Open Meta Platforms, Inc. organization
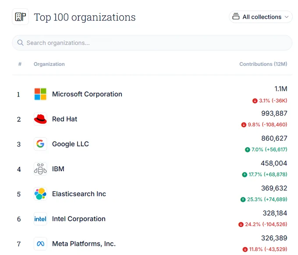This screenshot has height=255, width=298. tap(84, 244)
